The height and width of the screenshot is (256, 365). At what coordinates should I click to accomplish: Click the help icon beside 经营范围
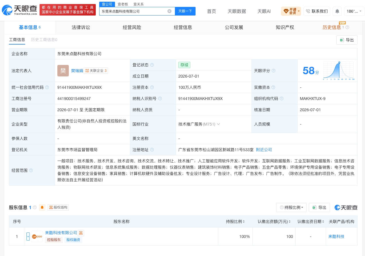[x=31, y=170]
